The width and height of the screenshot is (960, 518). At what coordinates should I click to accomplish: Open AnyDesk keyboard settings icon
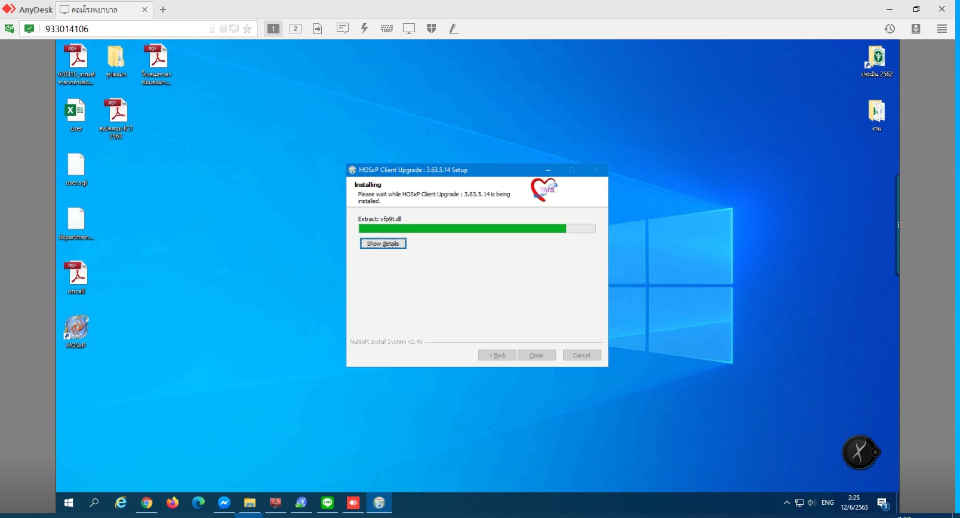coord(387,28)
